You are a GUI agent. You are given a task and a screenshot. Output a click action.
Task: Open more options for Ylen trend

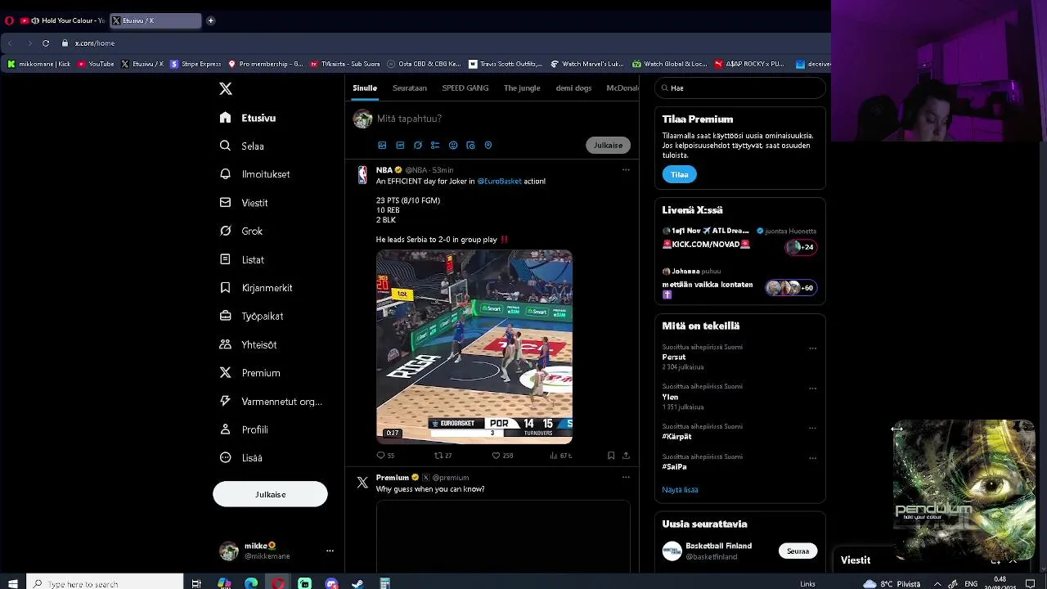coord(812,389)
